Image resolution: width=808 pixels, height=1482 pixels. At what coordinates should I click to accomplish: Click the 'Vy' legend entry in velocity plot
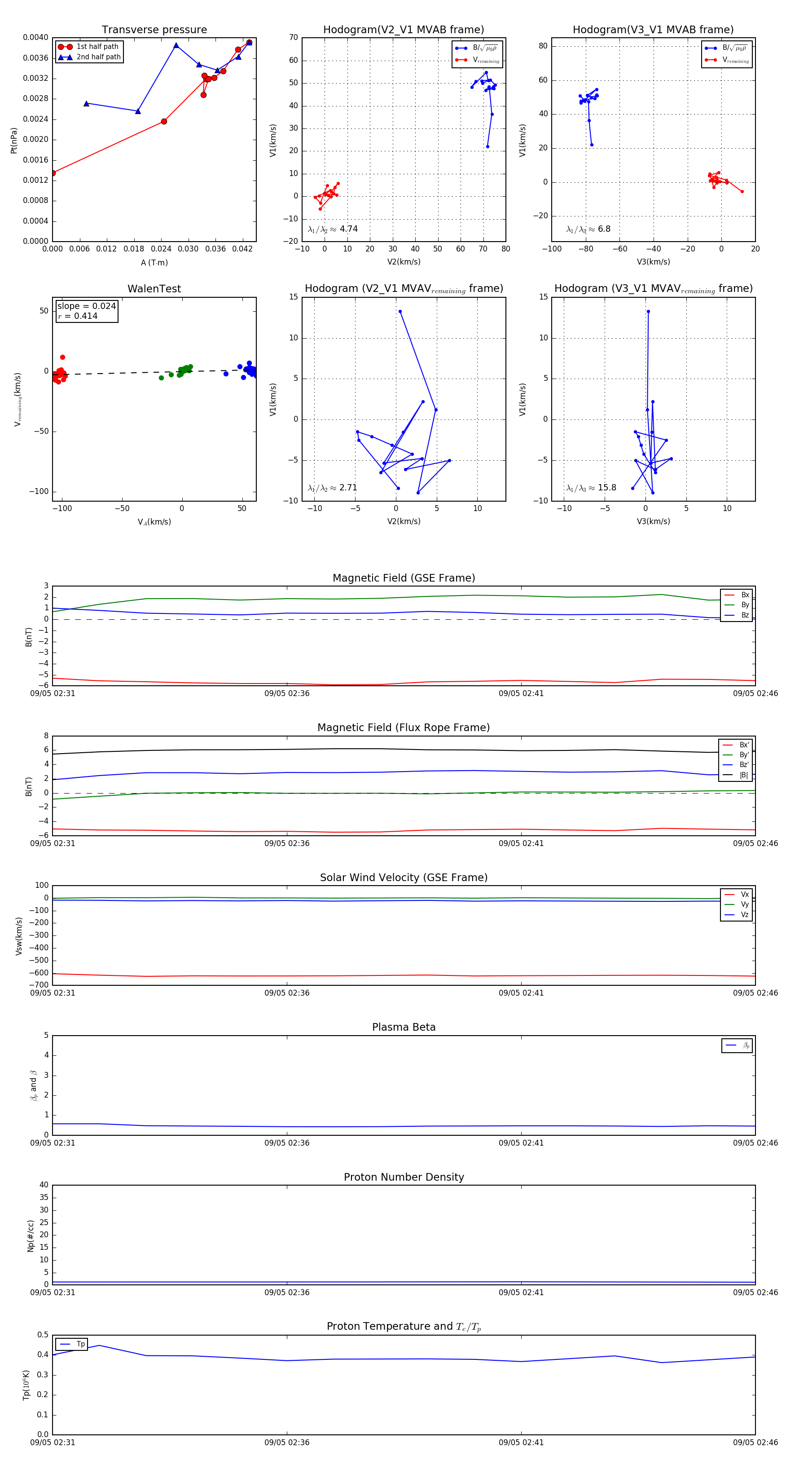coord(737,905)
